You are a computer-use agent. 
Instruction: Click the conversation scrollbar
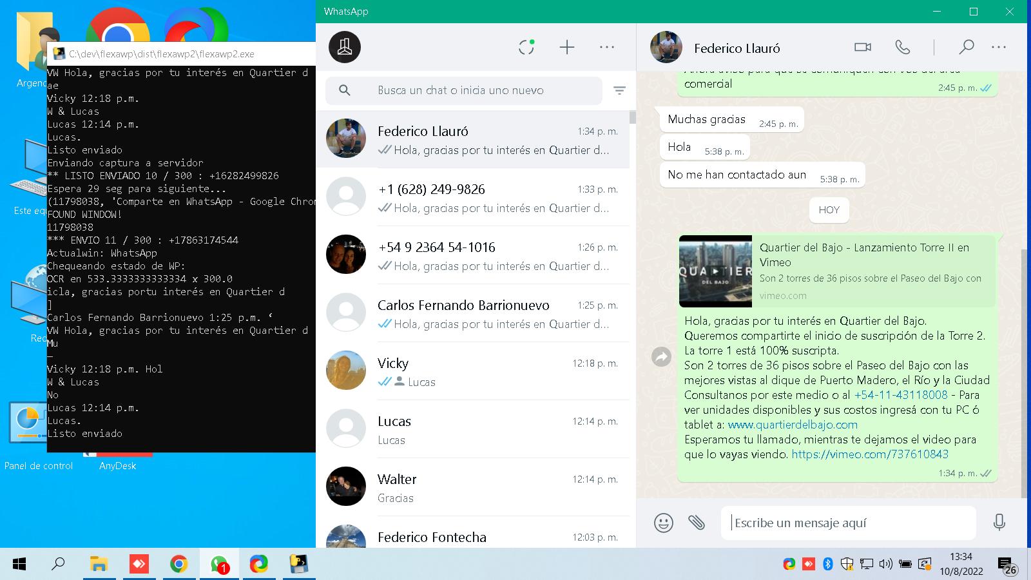(x=1025, y=374)
